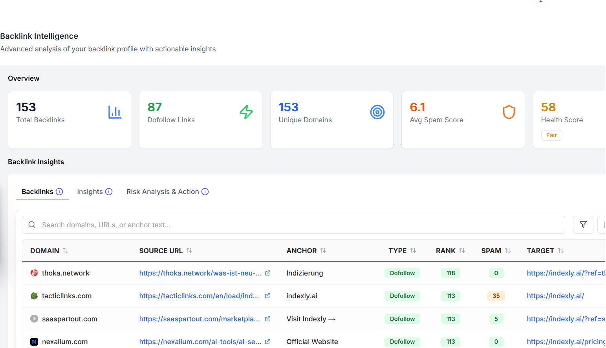Screen dimensions: 606x348
Task: Click the Dofollow Links lightning bolt icon
Action: tap(246, 112)
